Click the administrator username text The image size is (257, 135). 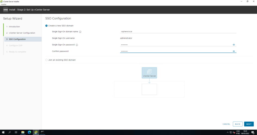126,38
